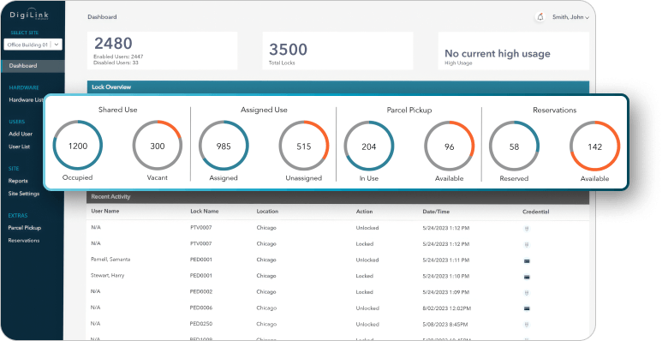Click date 5/08/2023 8:45PM

(445, 325)
